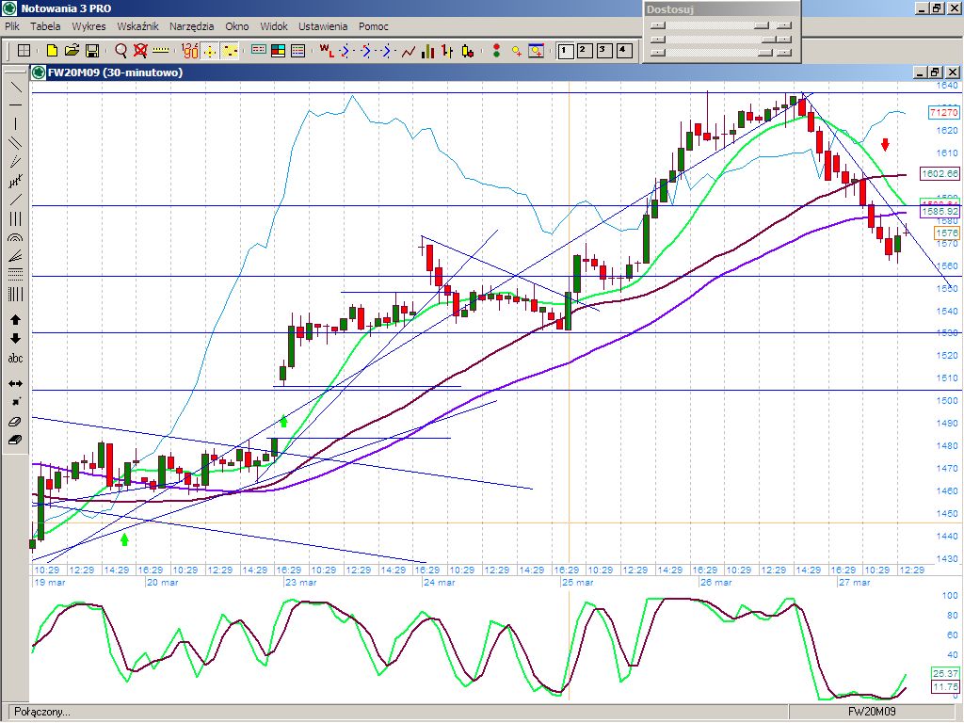964x723 pixels.
Task: Click the add indicator window icon
Action: [536, 51]
